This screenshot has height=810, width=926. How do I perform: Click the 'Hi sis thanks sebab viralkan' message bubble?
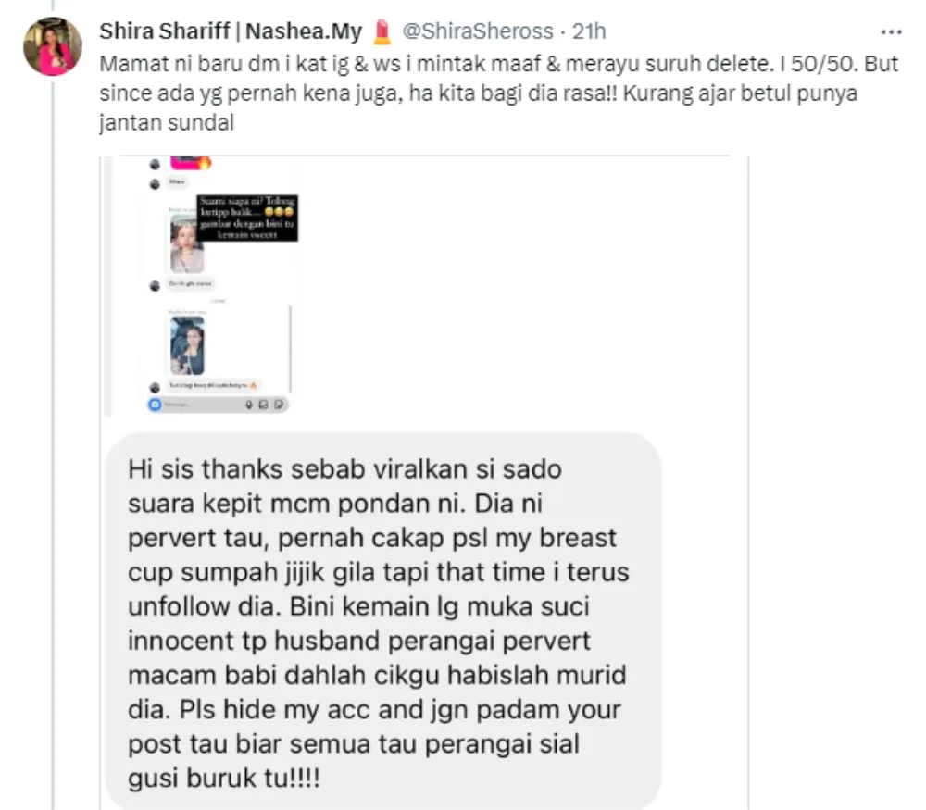382,621
